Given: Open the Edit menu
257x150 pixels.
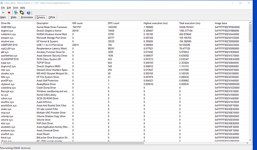Looking at the screenshot, I should point(9,8).
